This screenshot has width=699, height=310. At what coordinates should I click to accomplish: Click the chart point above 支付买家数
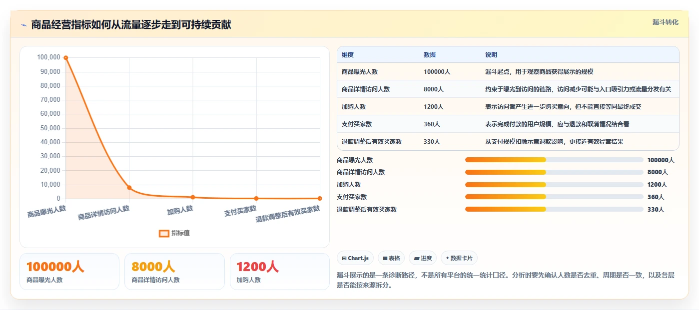point(256,198)
